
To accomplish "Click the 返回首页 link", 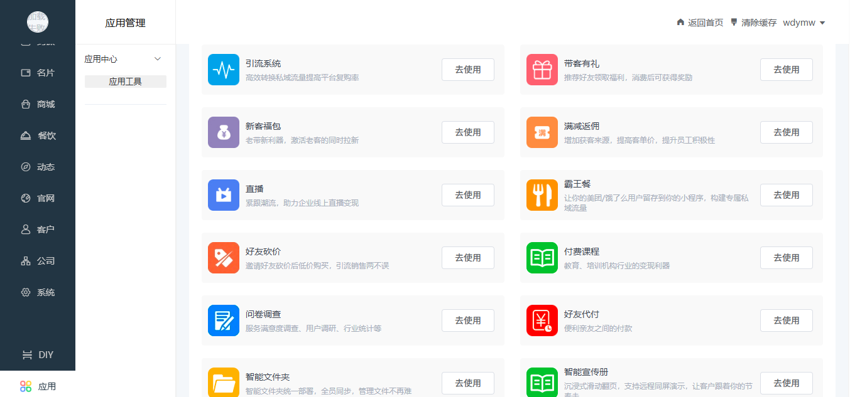I will (x=700, y=23).
